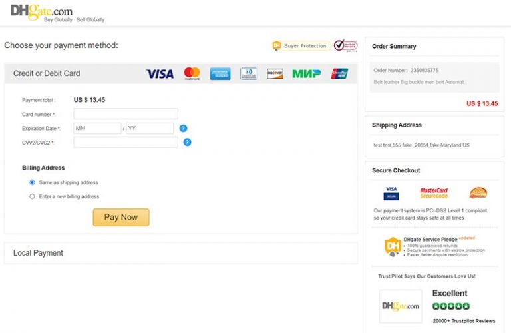Screen dimensions: 511x333
Task: Focus the Card number field
Action: tap(126, 114)
